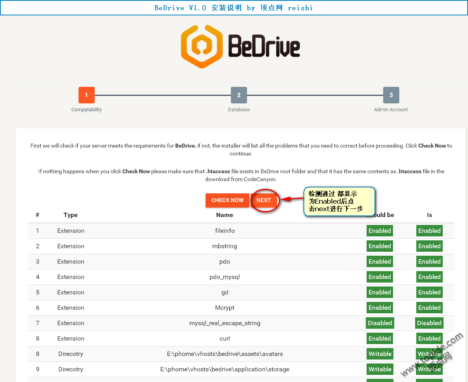Click Extension type cell for curl
This screenshot has width=468, height=382.
point(71,339)
